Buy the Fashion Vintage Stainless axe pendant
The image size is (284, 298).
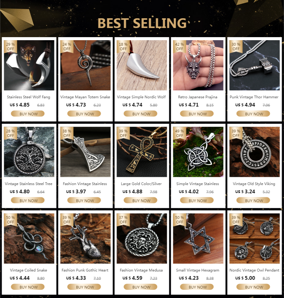(84, 200)
